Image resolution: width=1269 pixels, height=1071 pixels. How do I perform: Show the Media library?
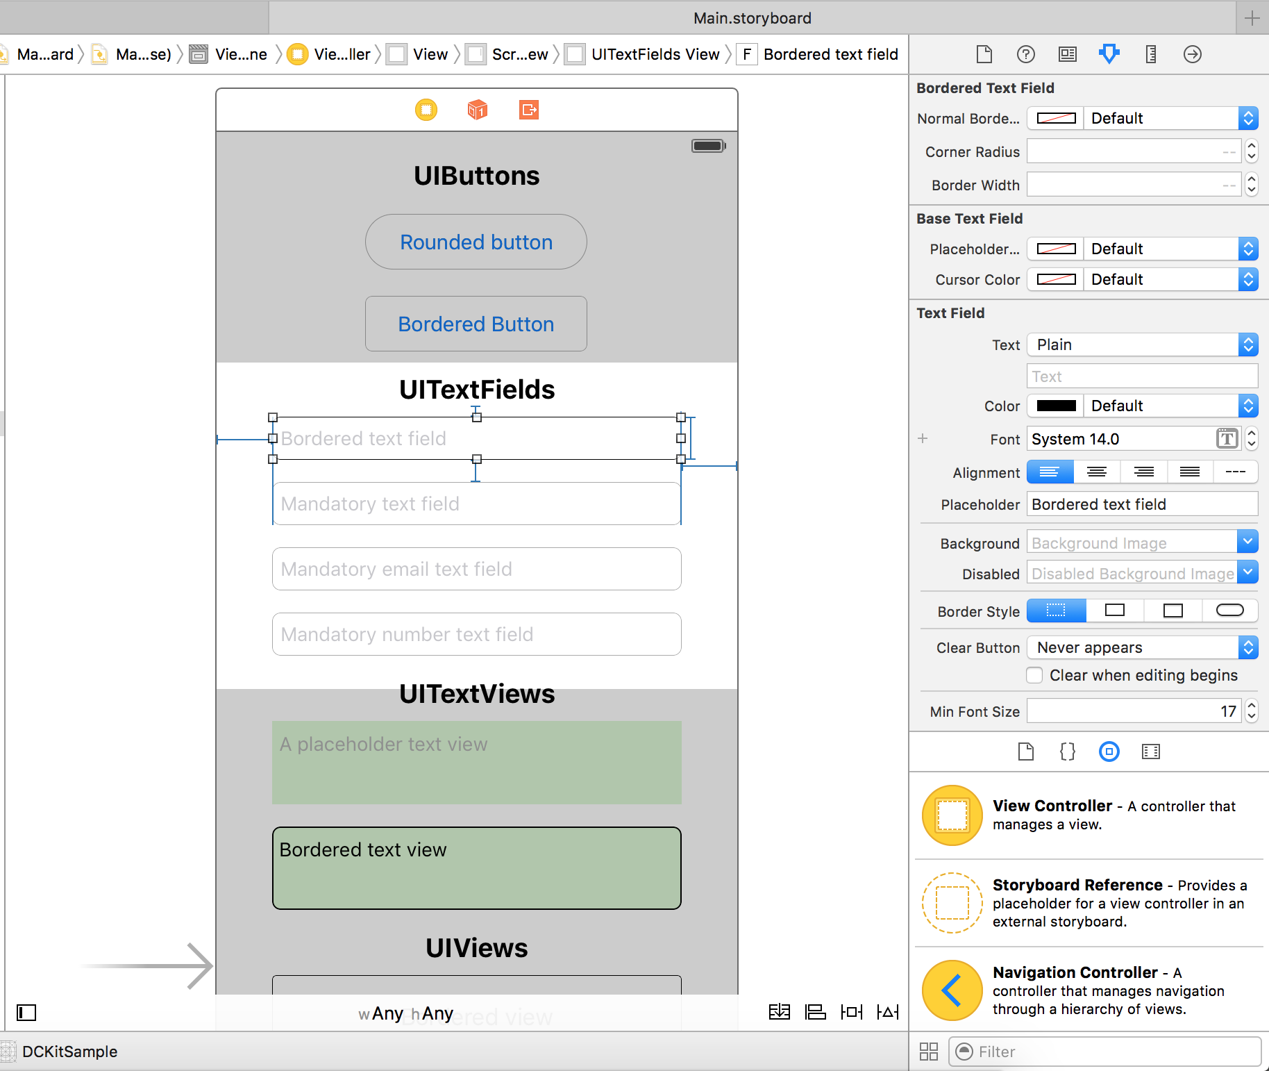point(1151,752)
